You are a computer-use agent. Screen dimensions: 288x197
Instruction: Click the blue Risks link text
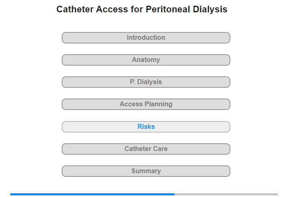pos(146,127)
